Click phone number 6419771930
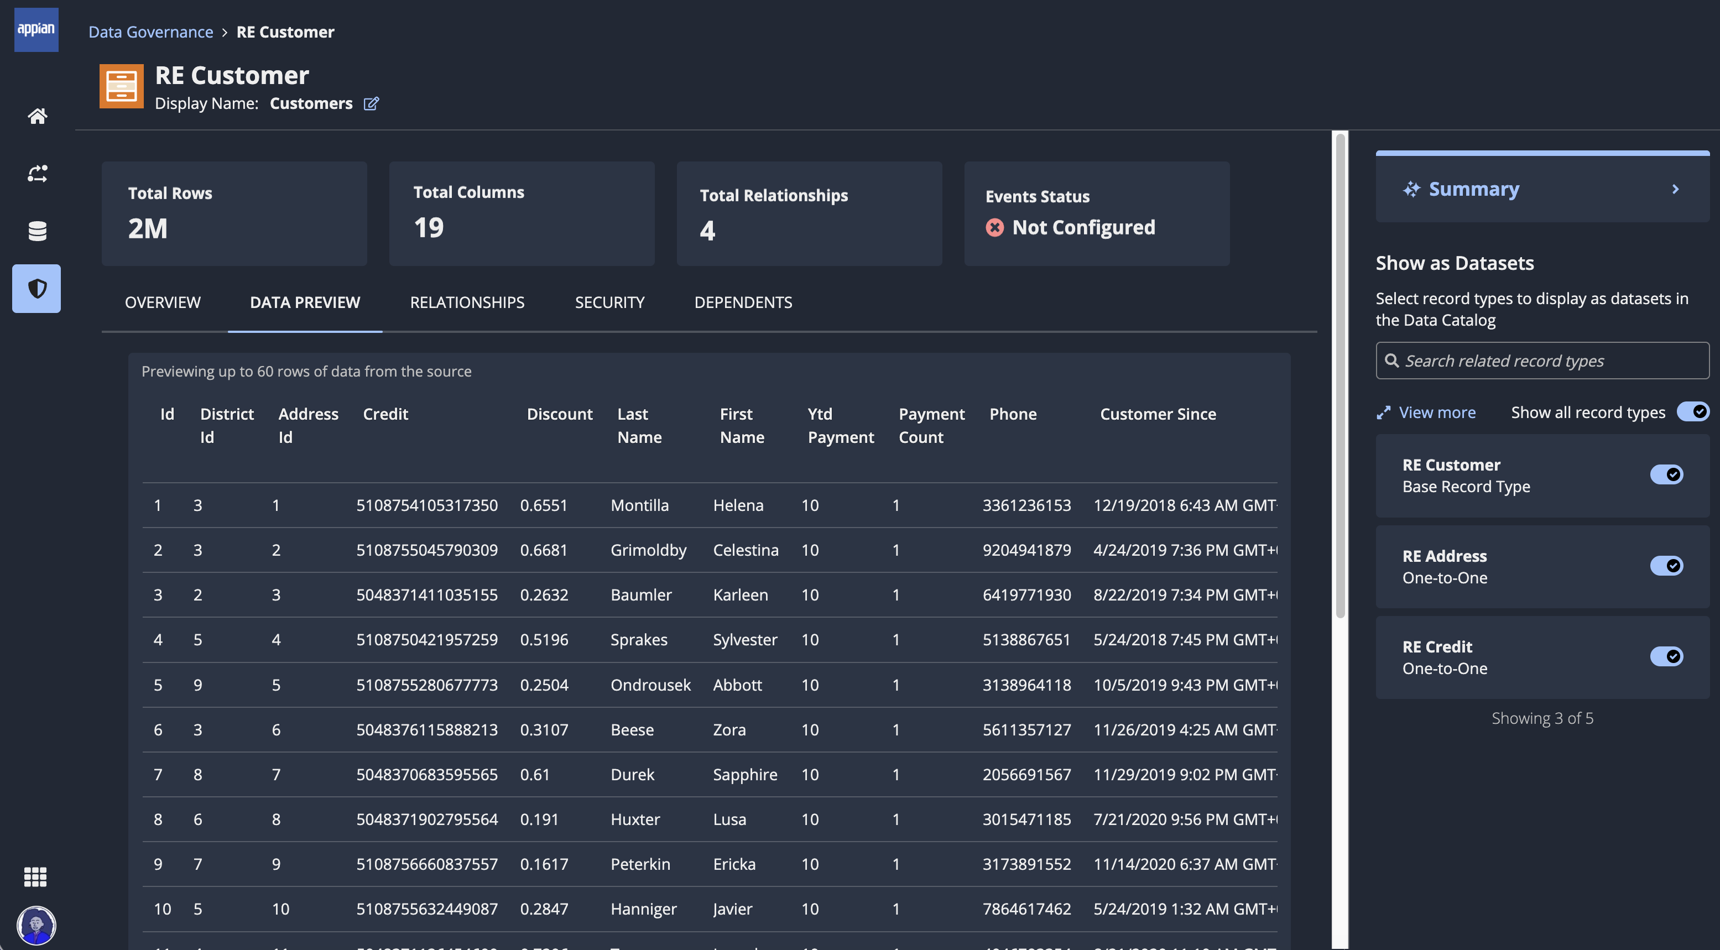The image size is (1720, 950). (x=1026, y=595)
